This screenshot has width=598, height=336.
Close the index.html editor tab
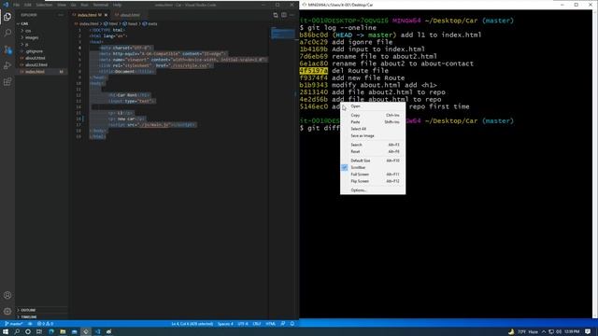click(106, 15)
